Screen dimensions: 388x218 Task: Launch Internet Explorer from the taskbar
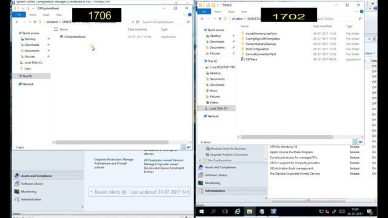point(237,211)
